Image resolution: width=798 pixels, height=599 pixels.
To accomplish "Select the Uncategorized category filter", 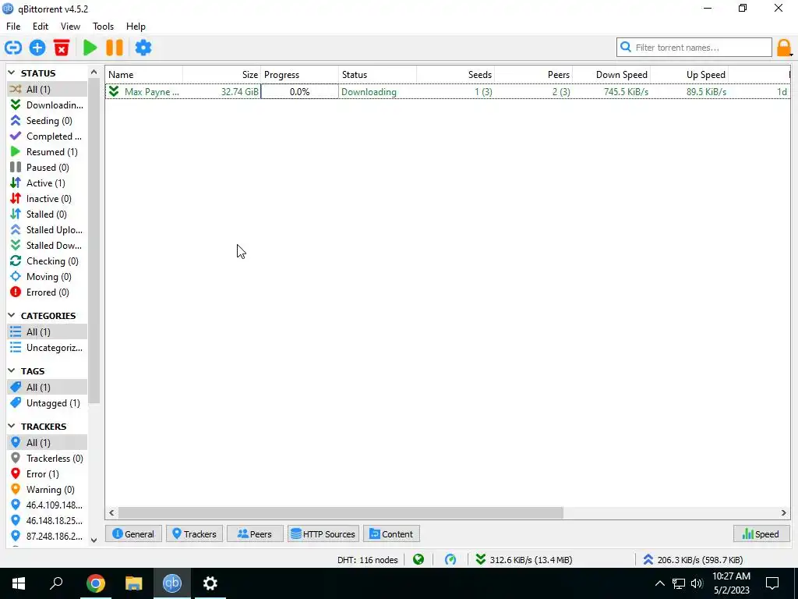I will (47, 348).
